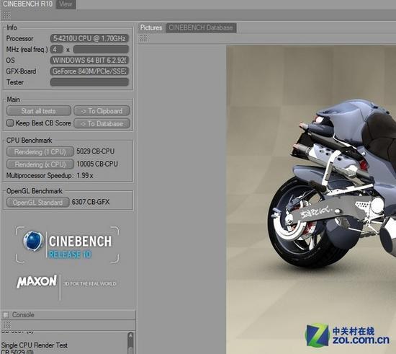Click the 10005 CB-CPU score text
Screen dimensions: 396x354
tap(97, 164)
